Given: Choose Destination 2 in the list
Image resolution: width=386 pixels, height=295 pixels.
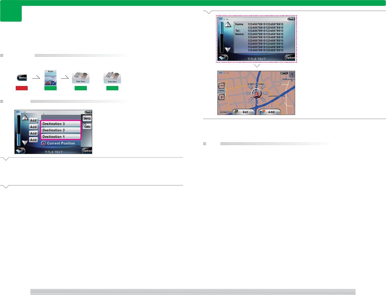Looking at the screenshot, I should (60, 130).
